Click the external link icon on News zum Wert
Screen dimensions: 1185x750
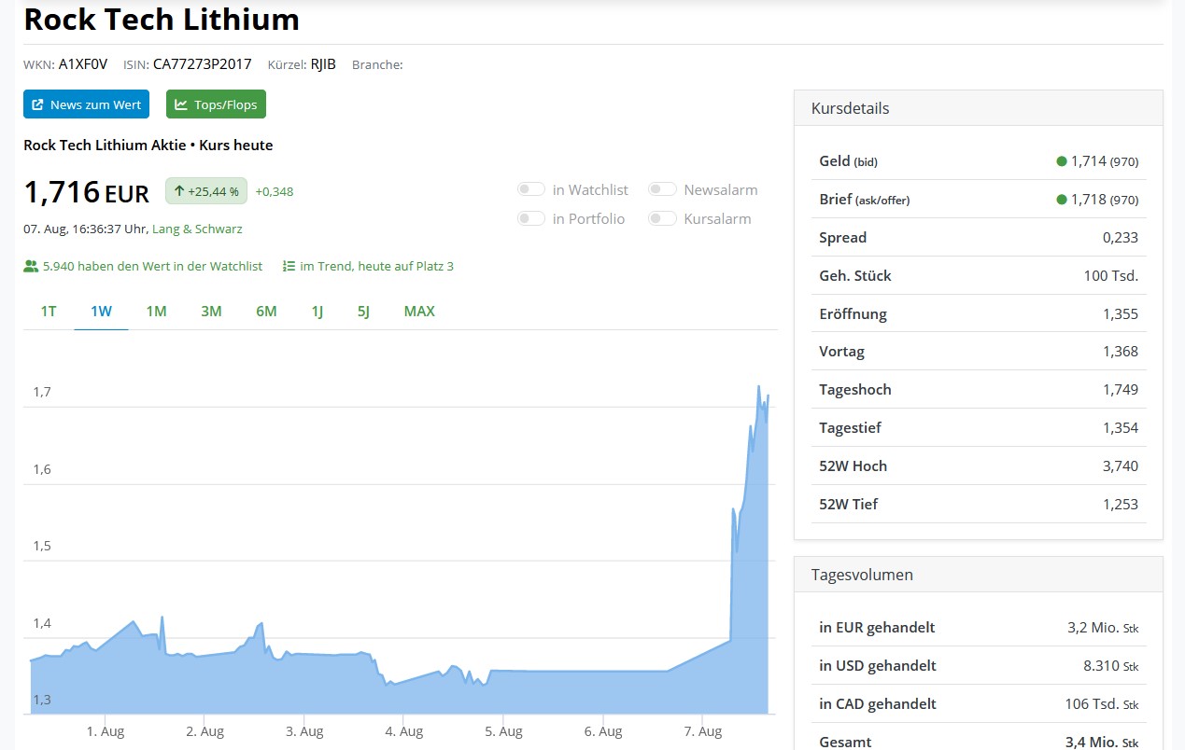coord(38,104)
